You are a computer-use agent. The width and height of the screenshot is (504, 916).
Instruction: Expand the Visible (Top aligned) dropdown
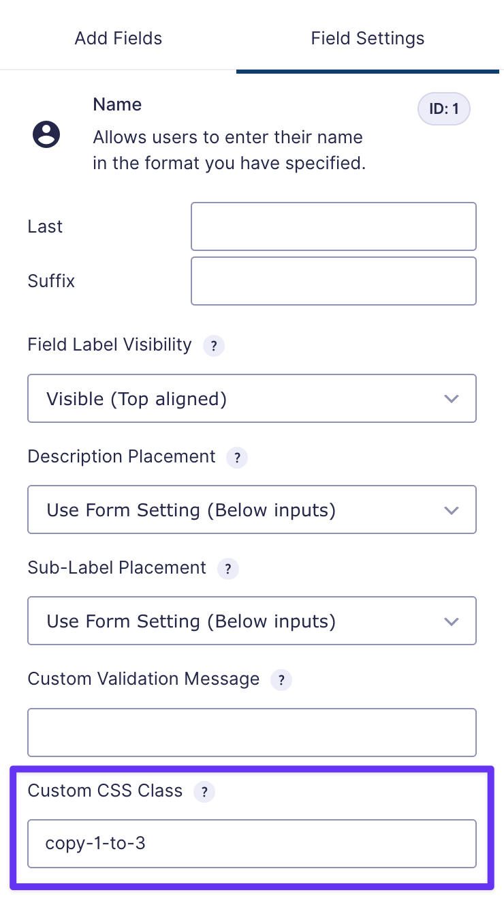[x=252, y=398]
